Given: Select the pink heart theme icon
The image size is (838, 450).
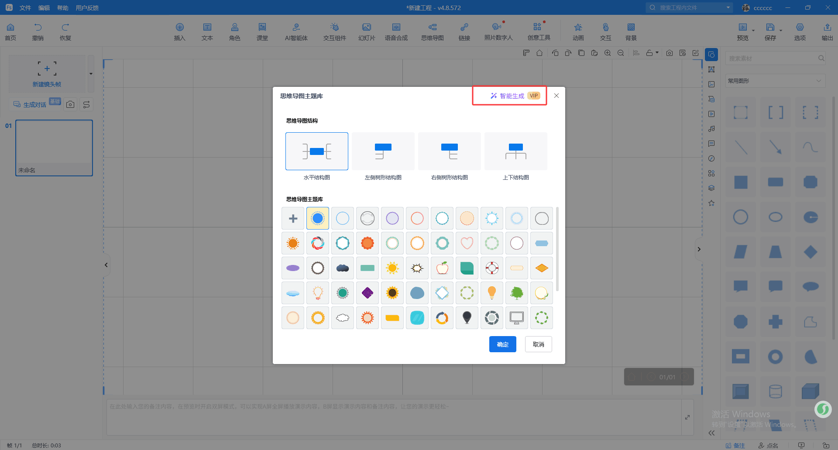Looking at the screenshot, I should click(467, 243).
